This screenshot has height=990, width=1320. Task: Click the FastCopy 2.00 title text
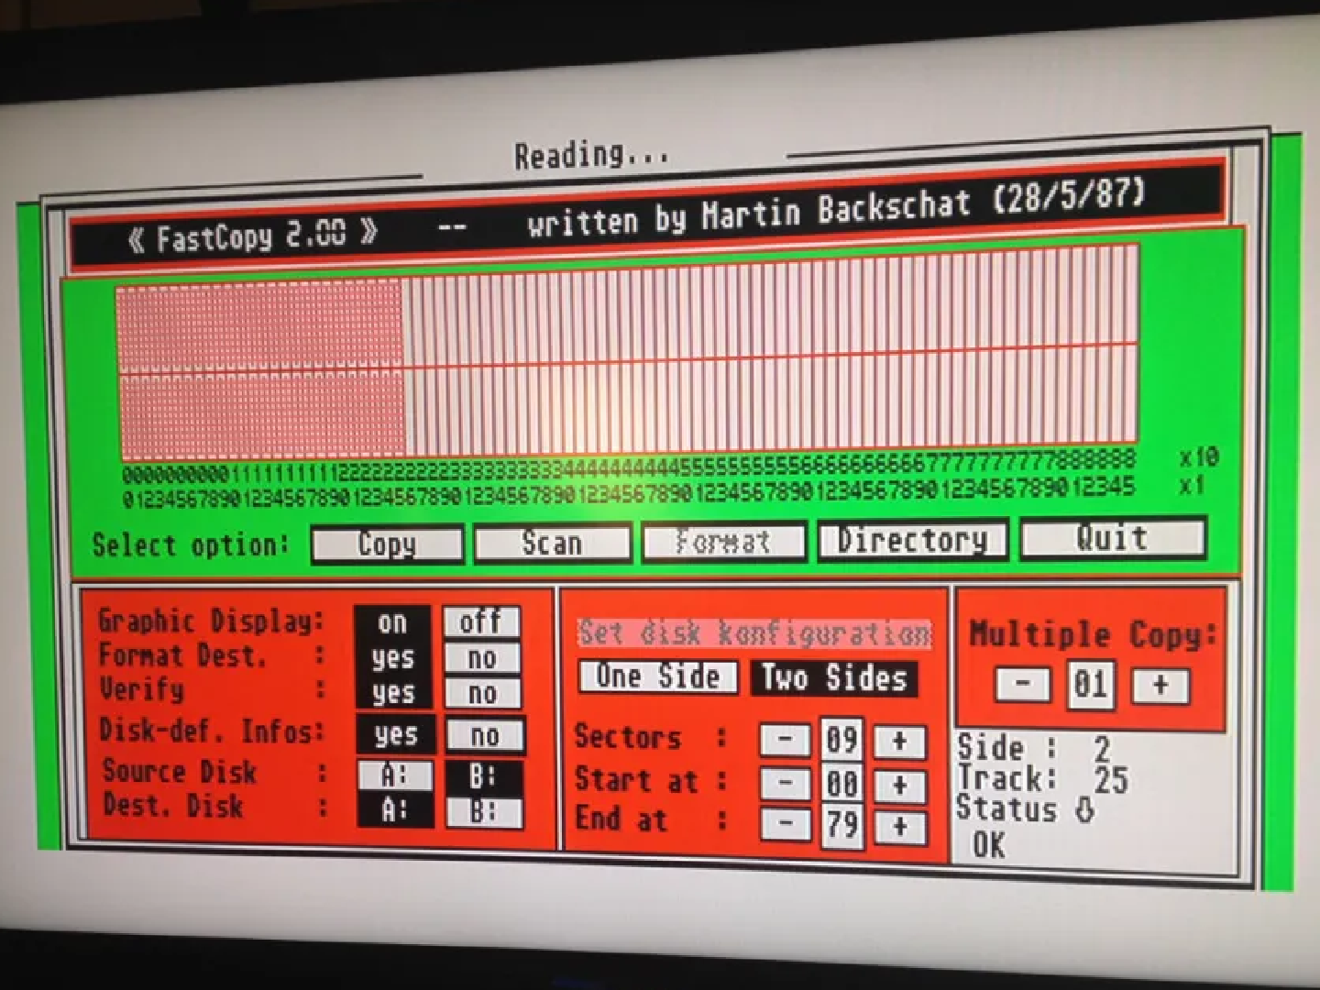252,236
